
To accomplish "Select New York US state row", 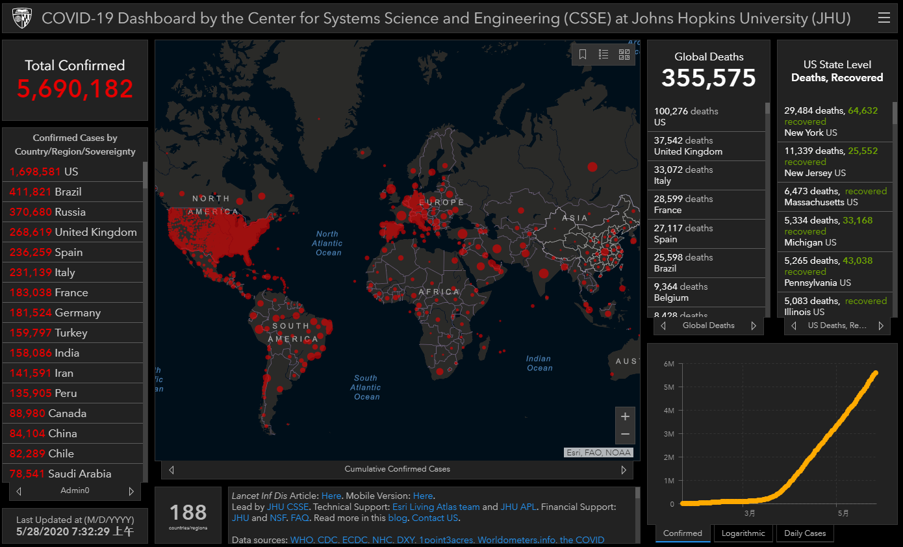I will 835,121.
